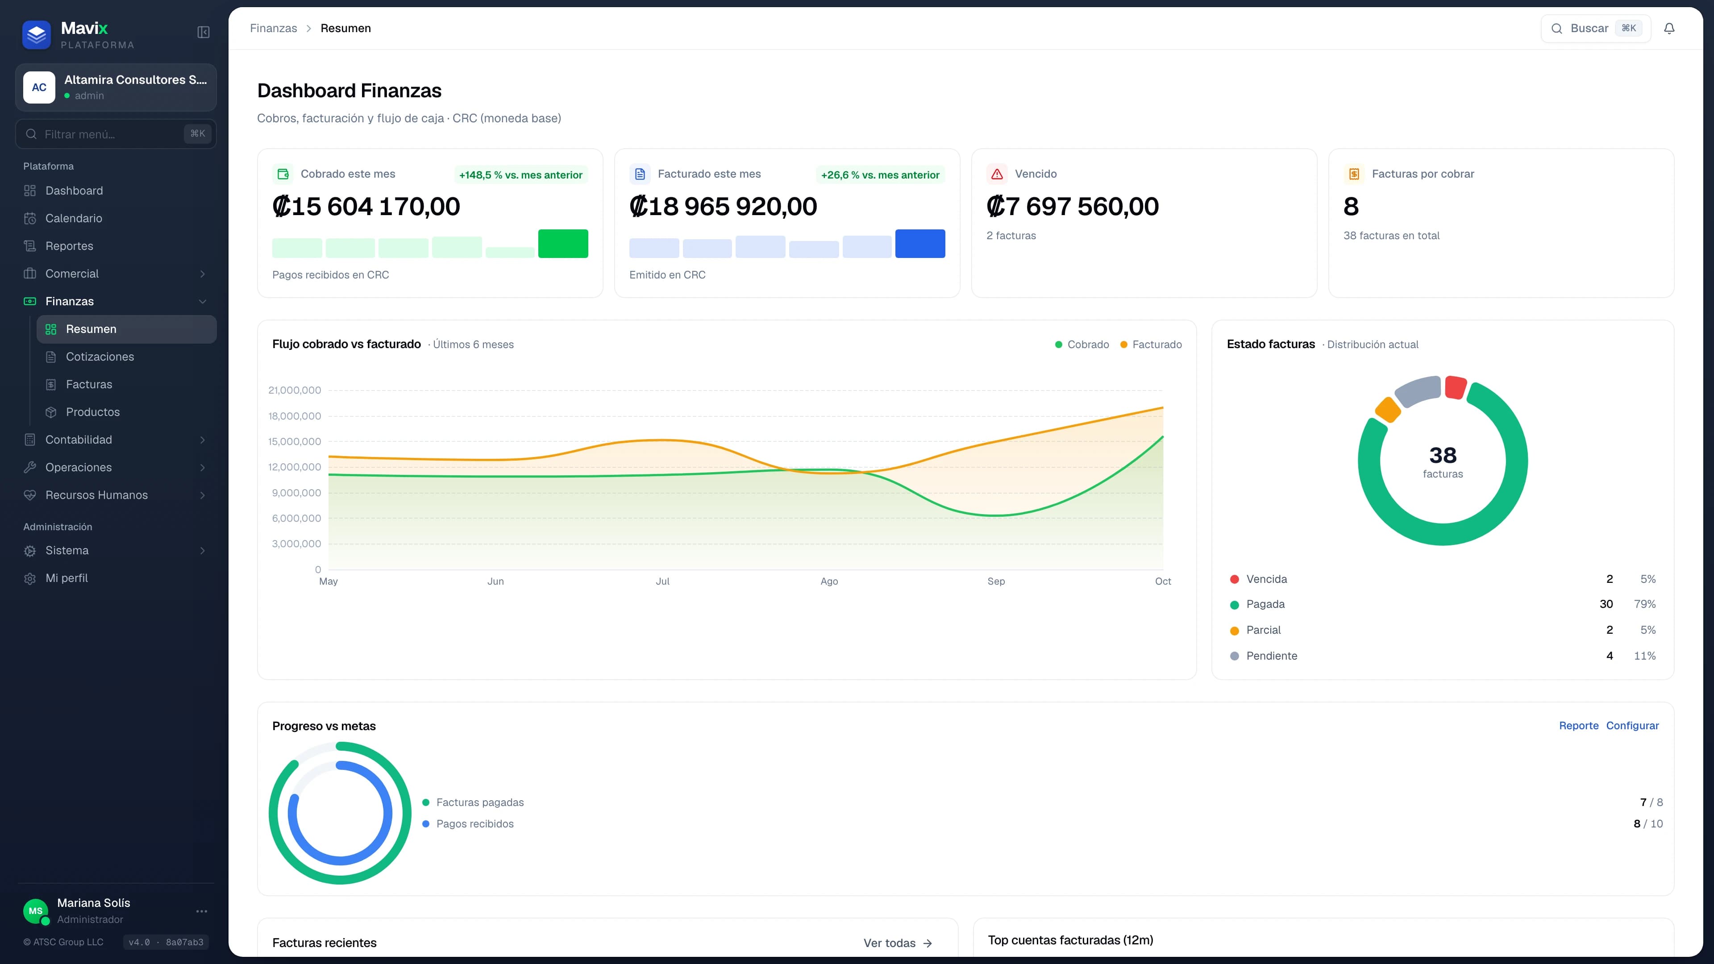Click the Facturas por cobrar icon
The height and width of the screenshot is (964, 1714).
(1354, 175)
